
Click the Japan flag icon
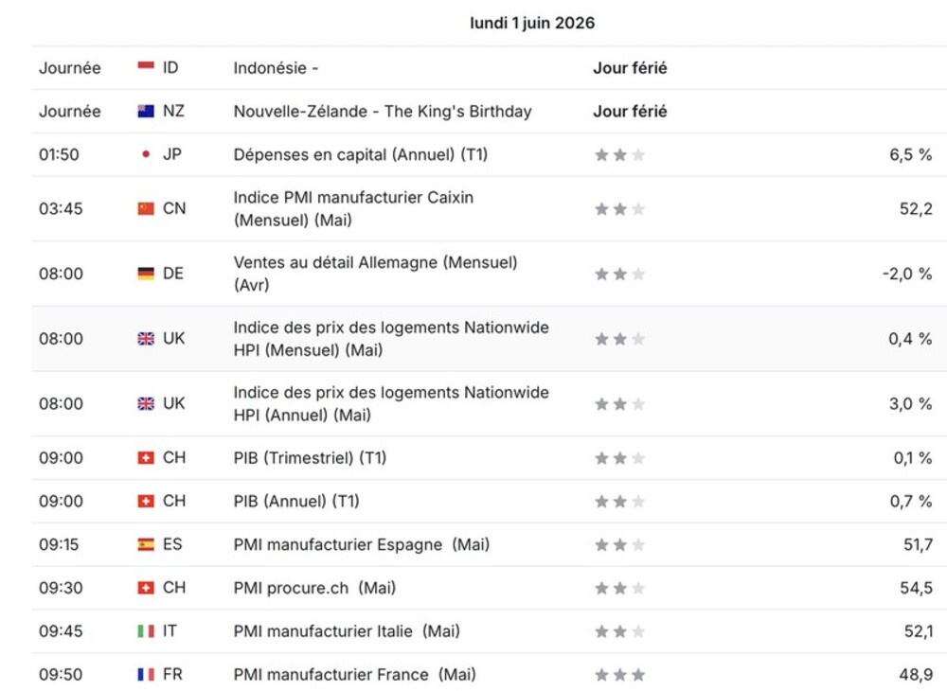pos(146,154)
